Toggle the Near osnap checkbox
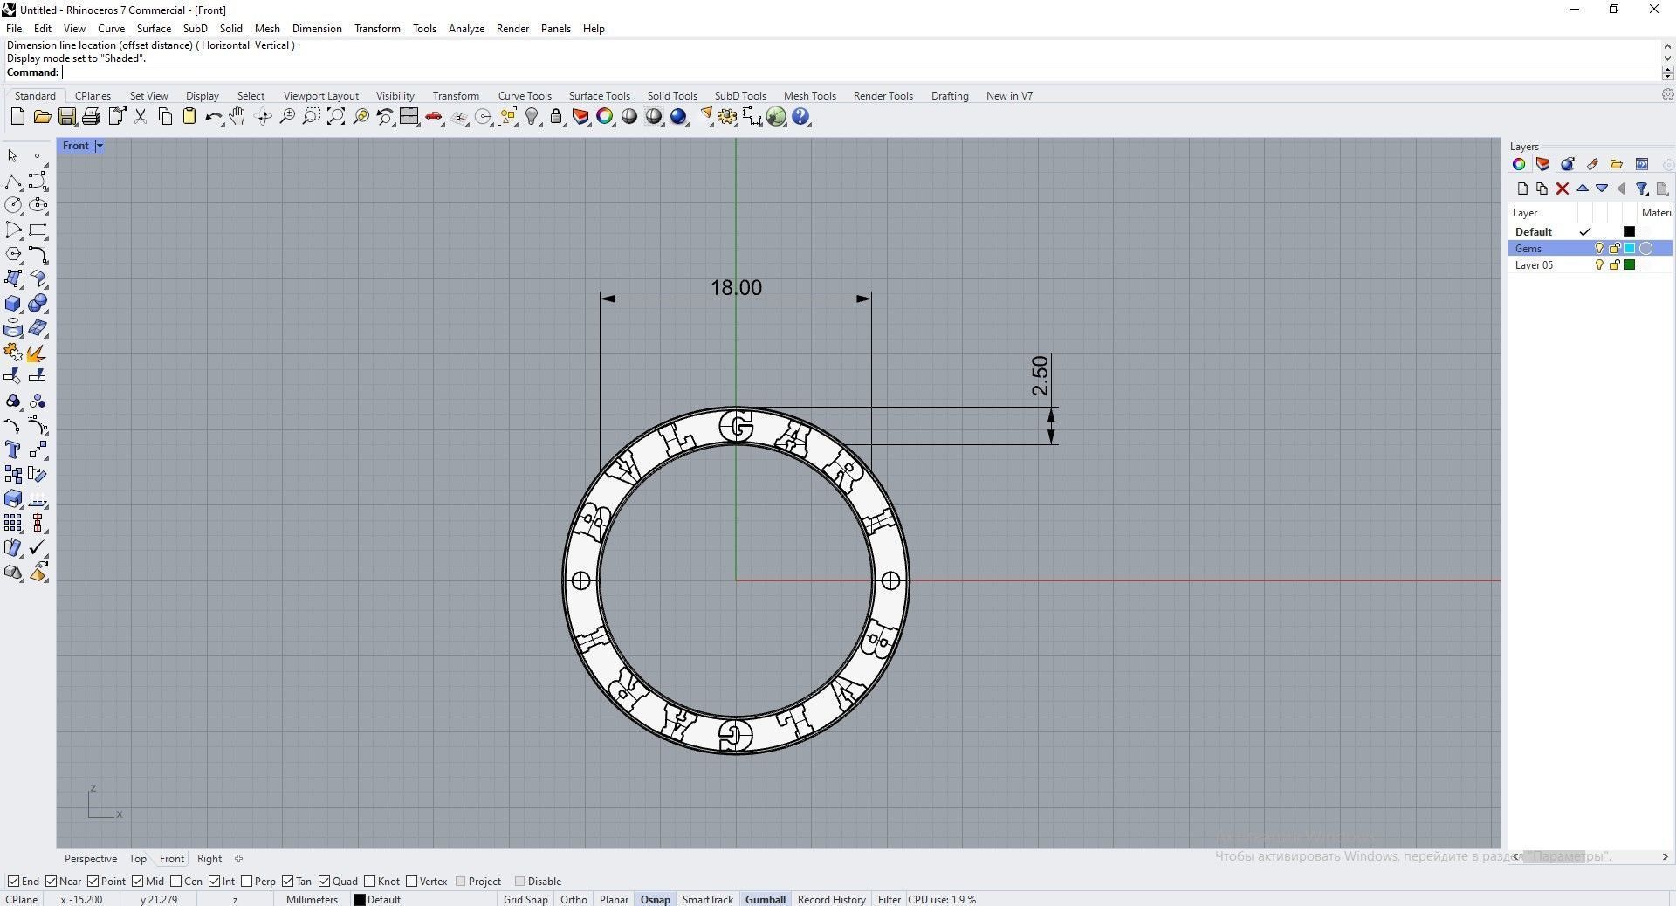This screenshot has width=1676, height=906. pyautogui.click(x=51, y=882)
